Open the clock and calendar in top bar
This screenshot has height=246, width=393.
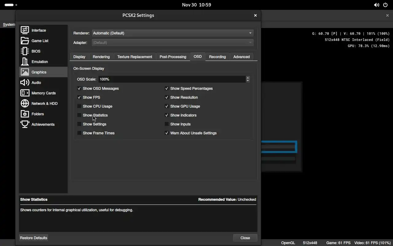(196, 5)
